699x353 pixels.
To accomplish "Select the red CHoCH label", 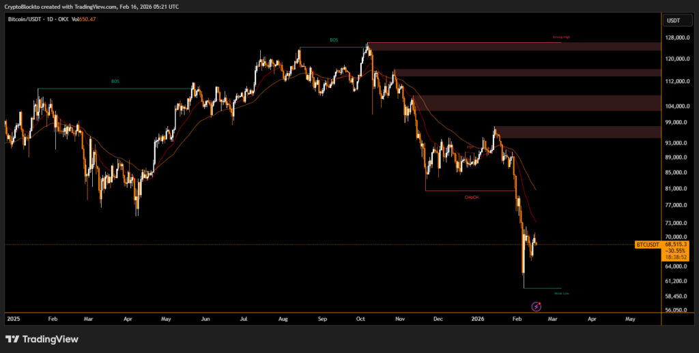I will click(x=471, y=197).
